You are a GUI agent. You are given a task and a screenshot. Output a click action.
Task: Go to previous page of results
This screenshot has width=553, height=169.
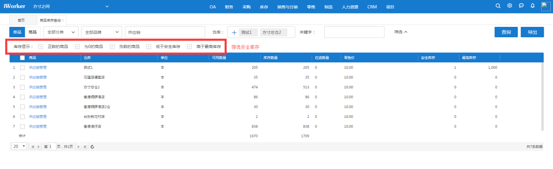click(38, 147)
